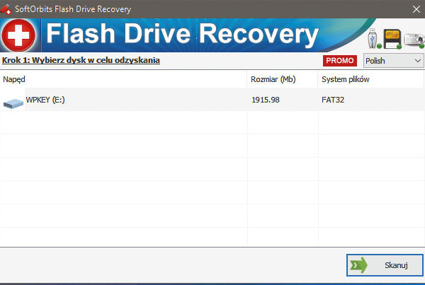Image resolution: width=425 pixels, height=285 pixels.
Task: Start scanning with the Skanuj button
Action: (x=385, y=265)
